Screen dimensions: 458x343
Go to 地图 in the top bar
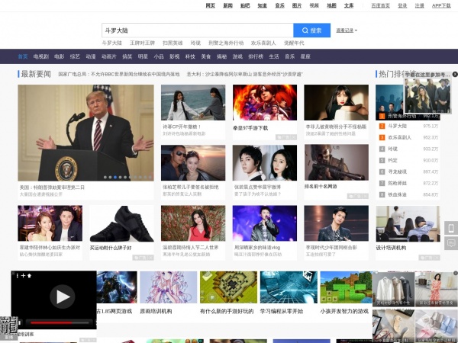tap(331, 5)
